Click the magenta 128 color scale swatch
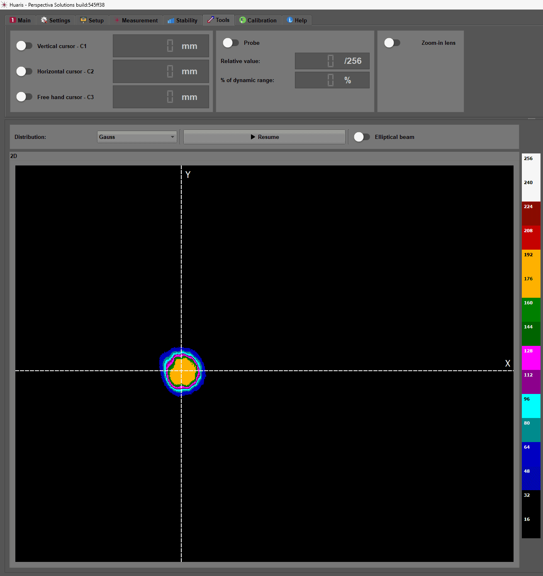The image size is (543, 576). (x=531, y=357)
